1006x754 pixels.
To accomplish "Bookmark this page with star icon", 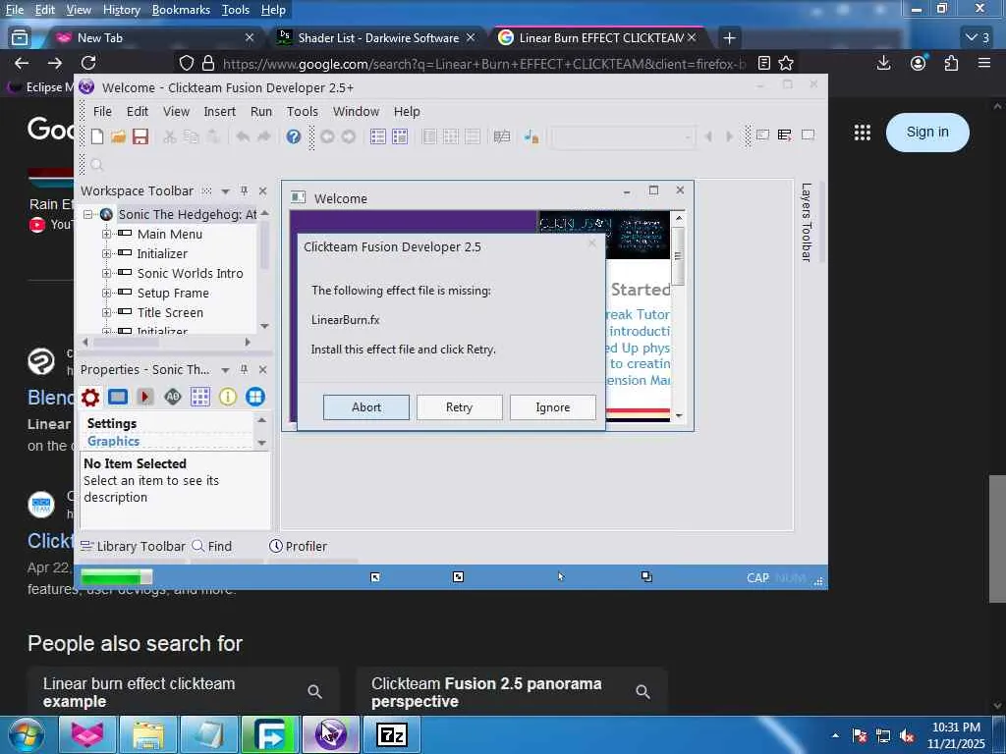I will [x=786, y=63].
